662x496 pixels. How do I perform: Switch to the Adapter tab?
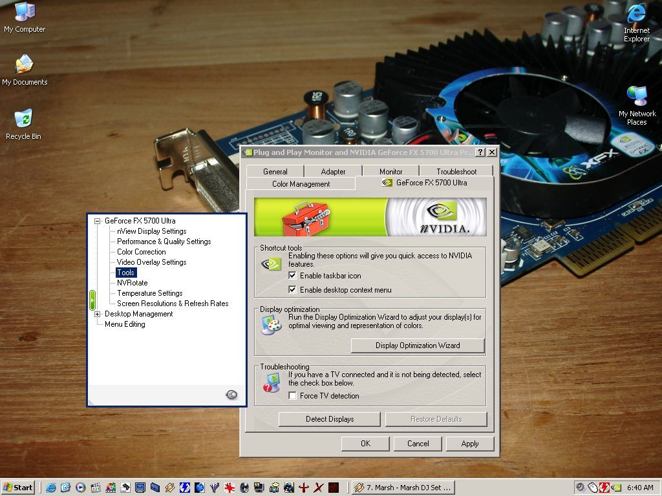click(333, 171)
